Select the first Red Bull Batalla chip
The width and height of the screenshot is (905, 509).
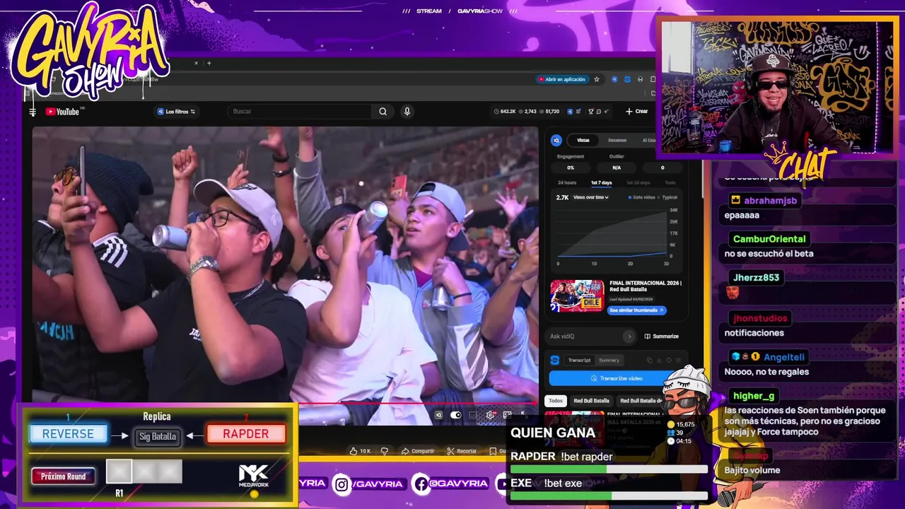click(591, 401)
